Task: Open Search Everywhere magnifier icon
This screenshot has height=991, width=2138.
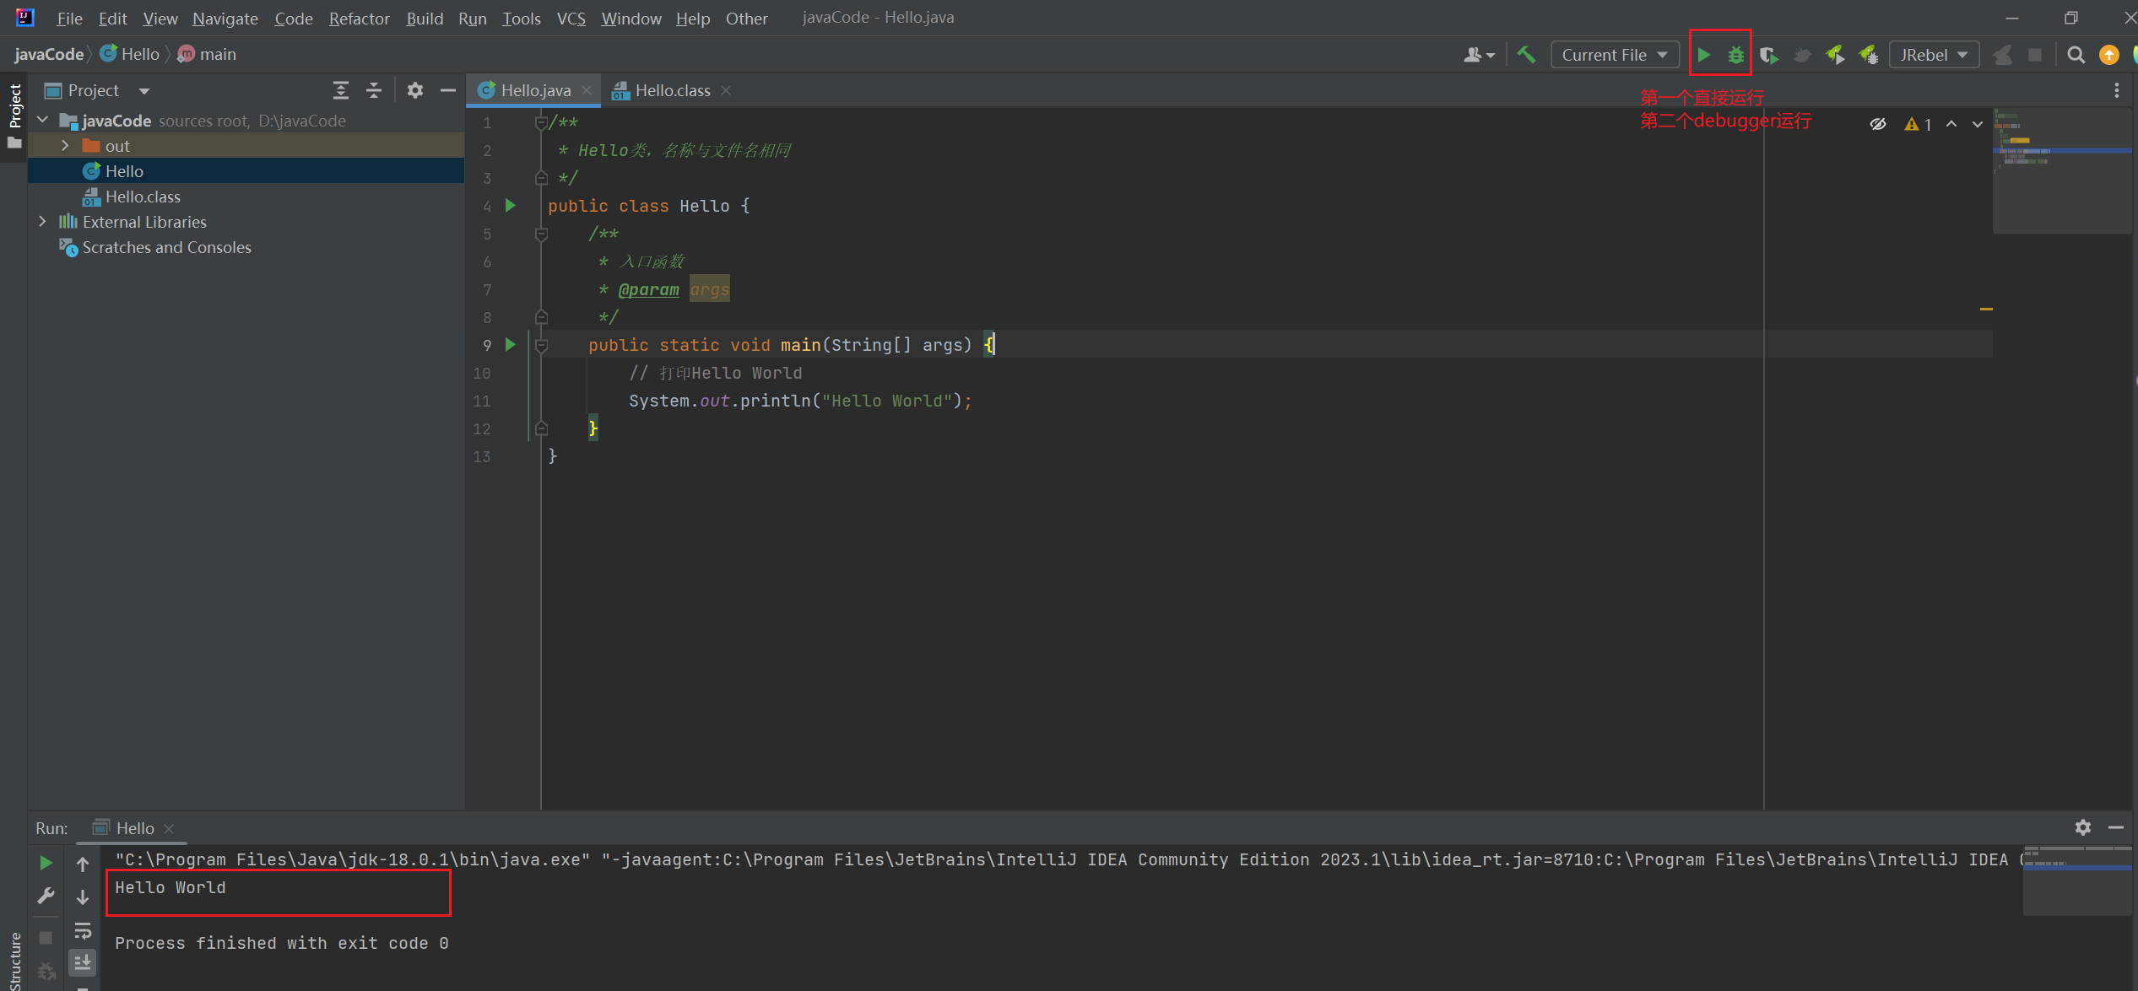Action: coord(2076,55)
